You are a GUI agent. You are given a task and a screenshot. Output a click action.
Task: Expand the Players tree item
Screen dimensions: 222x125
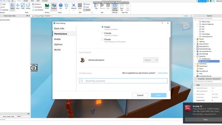pyautogui.click(x=195, y=39)
